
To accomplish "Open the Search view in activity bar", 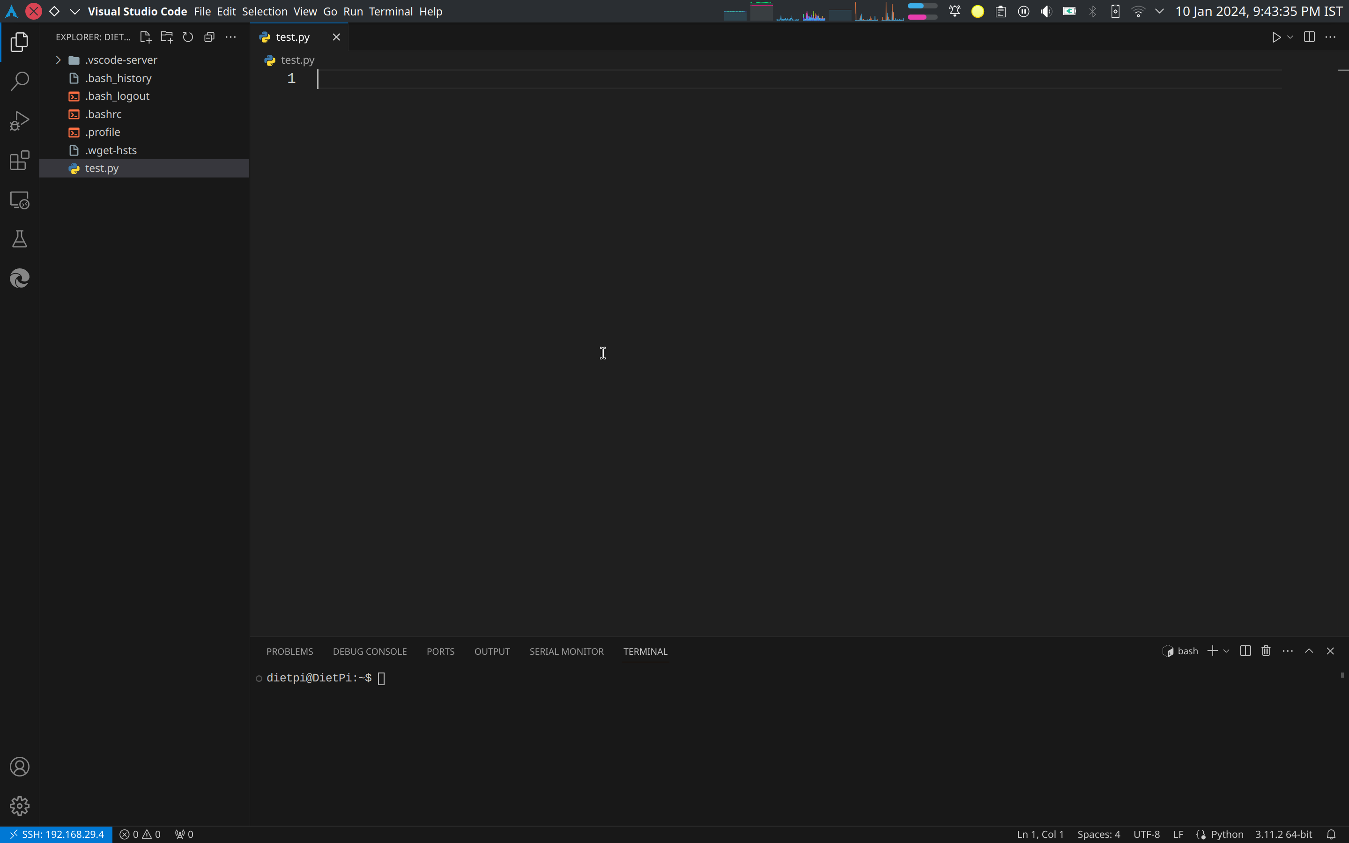I will [x=20, y=81].
